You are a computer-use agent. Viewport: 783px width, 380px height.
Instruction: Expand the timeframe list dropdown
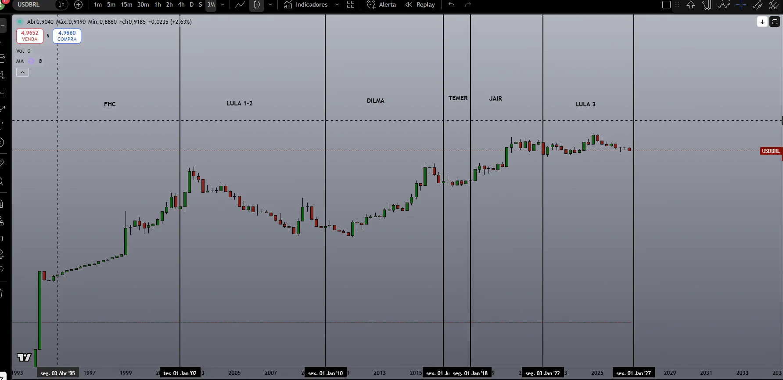click(x=223, y=5)
